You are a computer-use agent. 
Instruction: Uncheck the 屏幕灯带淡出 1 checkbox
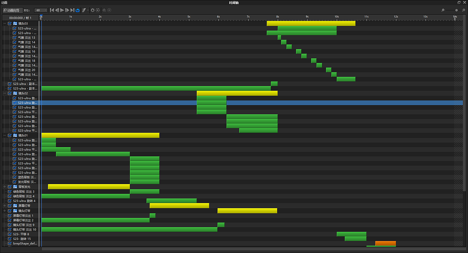(10, 215)
